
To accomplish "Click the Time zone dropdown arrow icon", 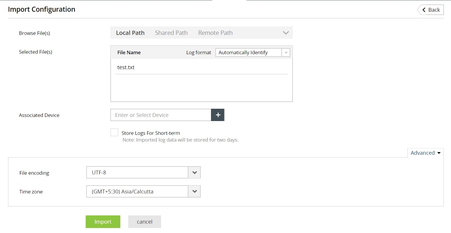I will pos(194,191).
